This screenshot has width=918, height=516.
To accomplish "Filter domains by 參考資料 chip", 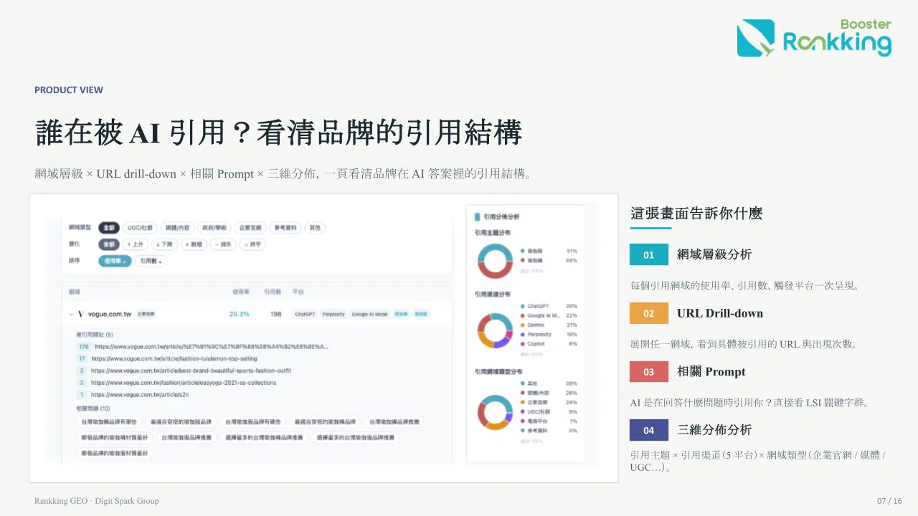I will pos(285,227).
